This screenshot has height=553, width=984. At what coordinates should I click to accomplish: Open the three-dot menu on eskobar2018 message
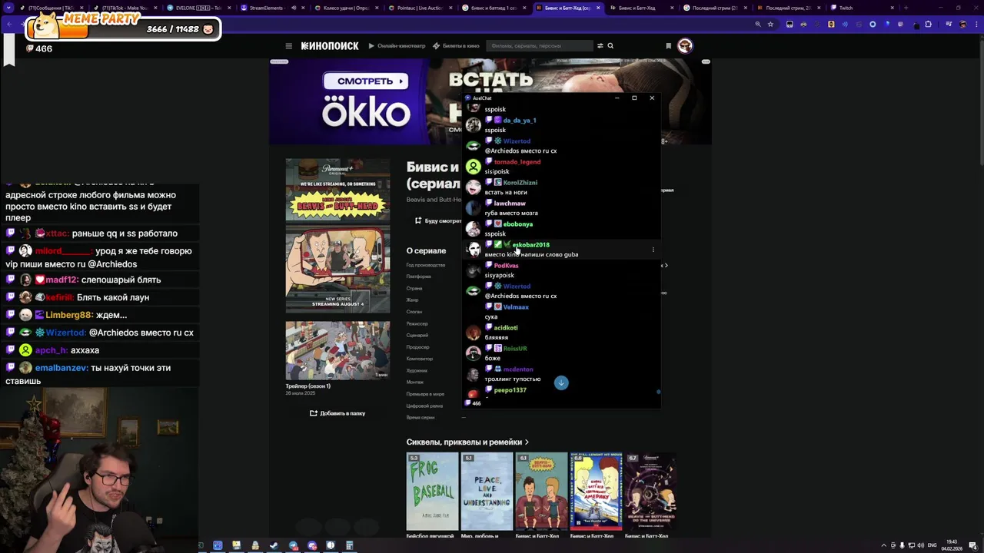click(x=653, y=250)
